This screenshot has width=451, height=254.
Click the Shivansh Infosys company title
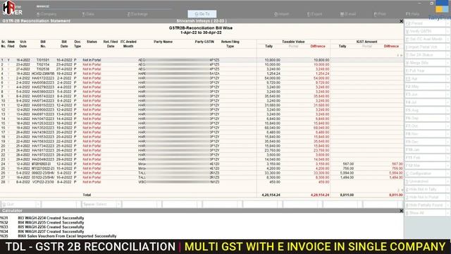202,21
